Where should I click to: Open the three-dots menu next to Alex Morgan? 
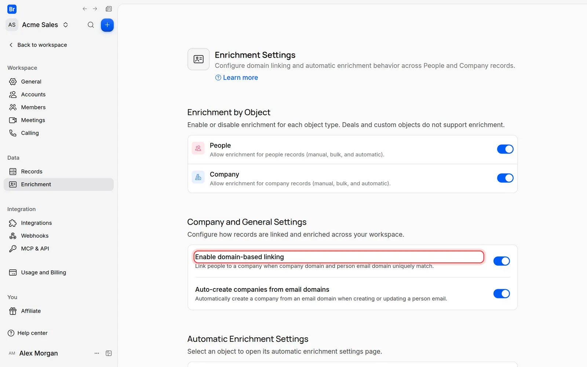click(97, 353)
